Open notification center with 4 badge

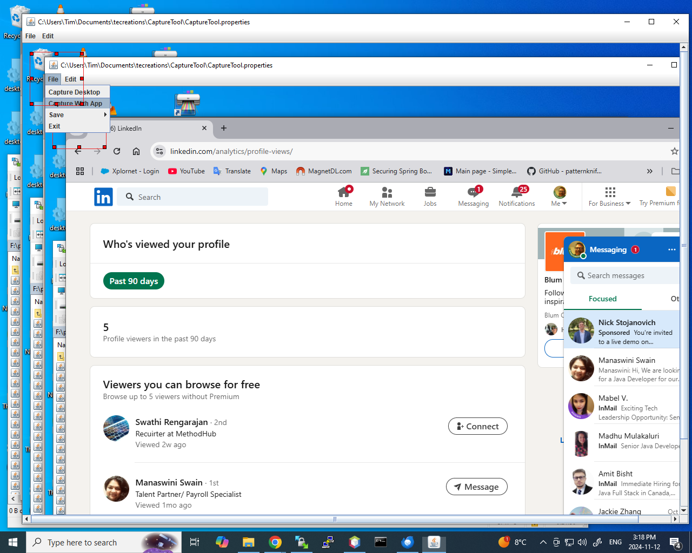(x=675, y=542)
